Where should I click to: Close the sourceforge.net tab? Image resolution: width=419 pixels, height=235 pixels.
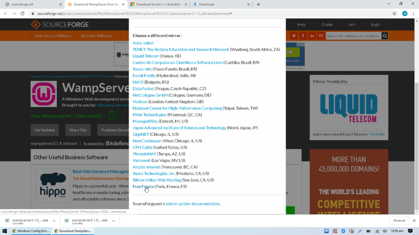click(60, 4)
